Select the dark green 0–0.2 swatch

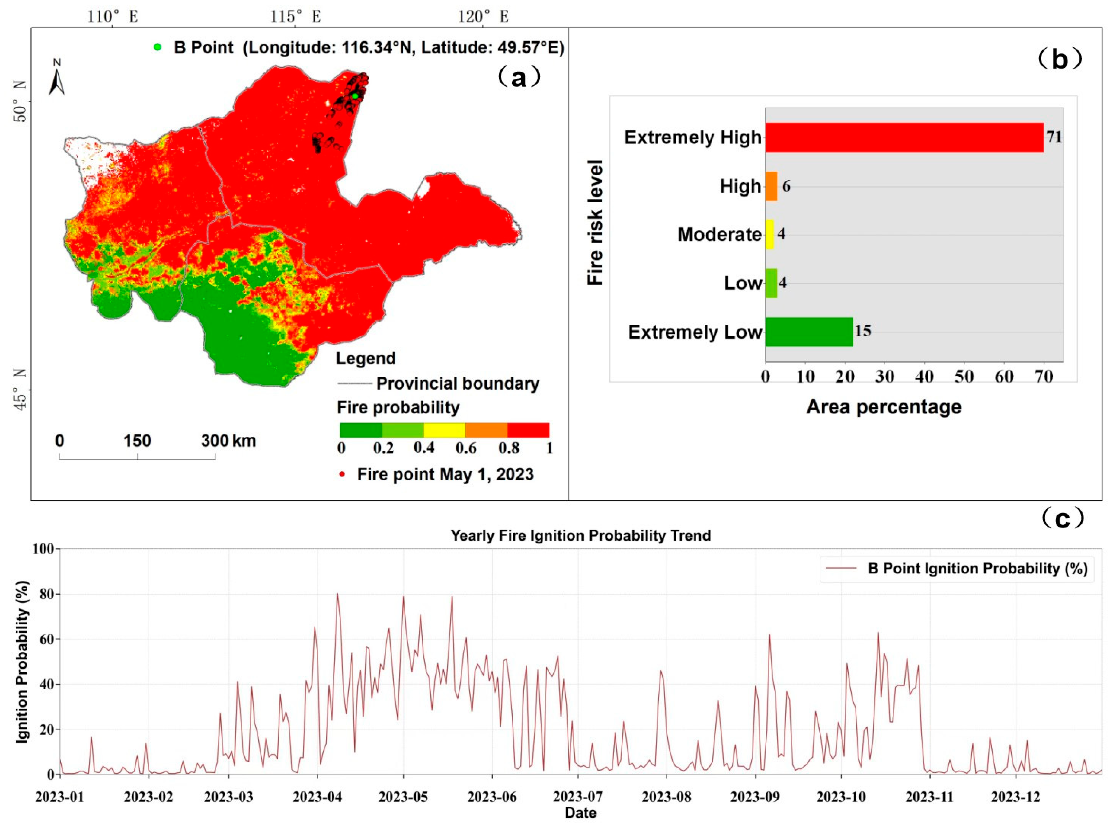tap(361, 430)
